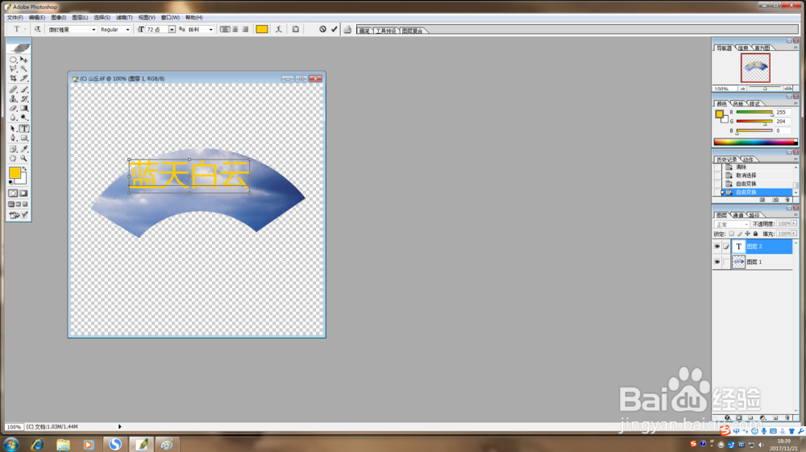This screenshot has width=806, height=452.
Task: Open the tool preset picker
Action: pos(19,29)
